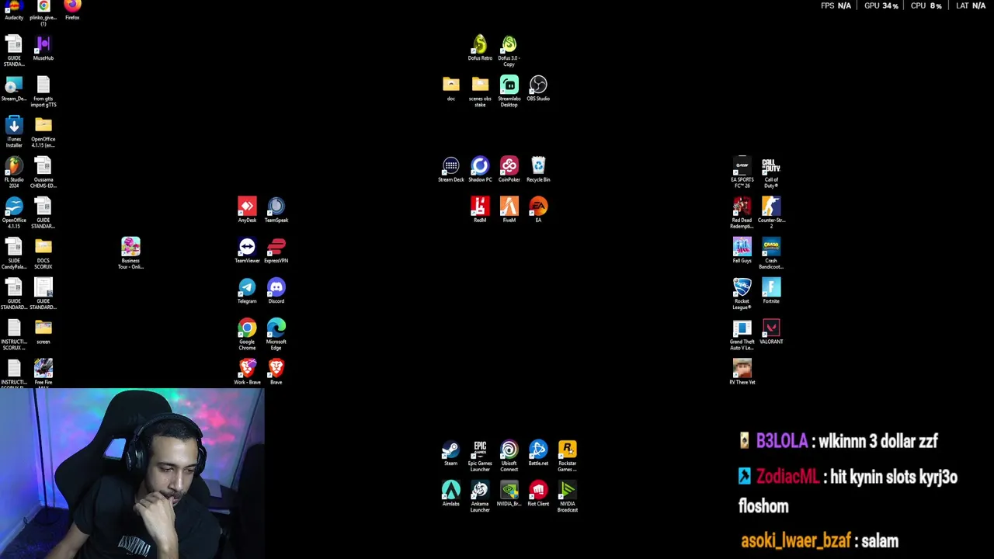Viewport: 994px width, 559px height.
Task: Open FL Studio 2024 shortcut
Action: coord(14,172)
